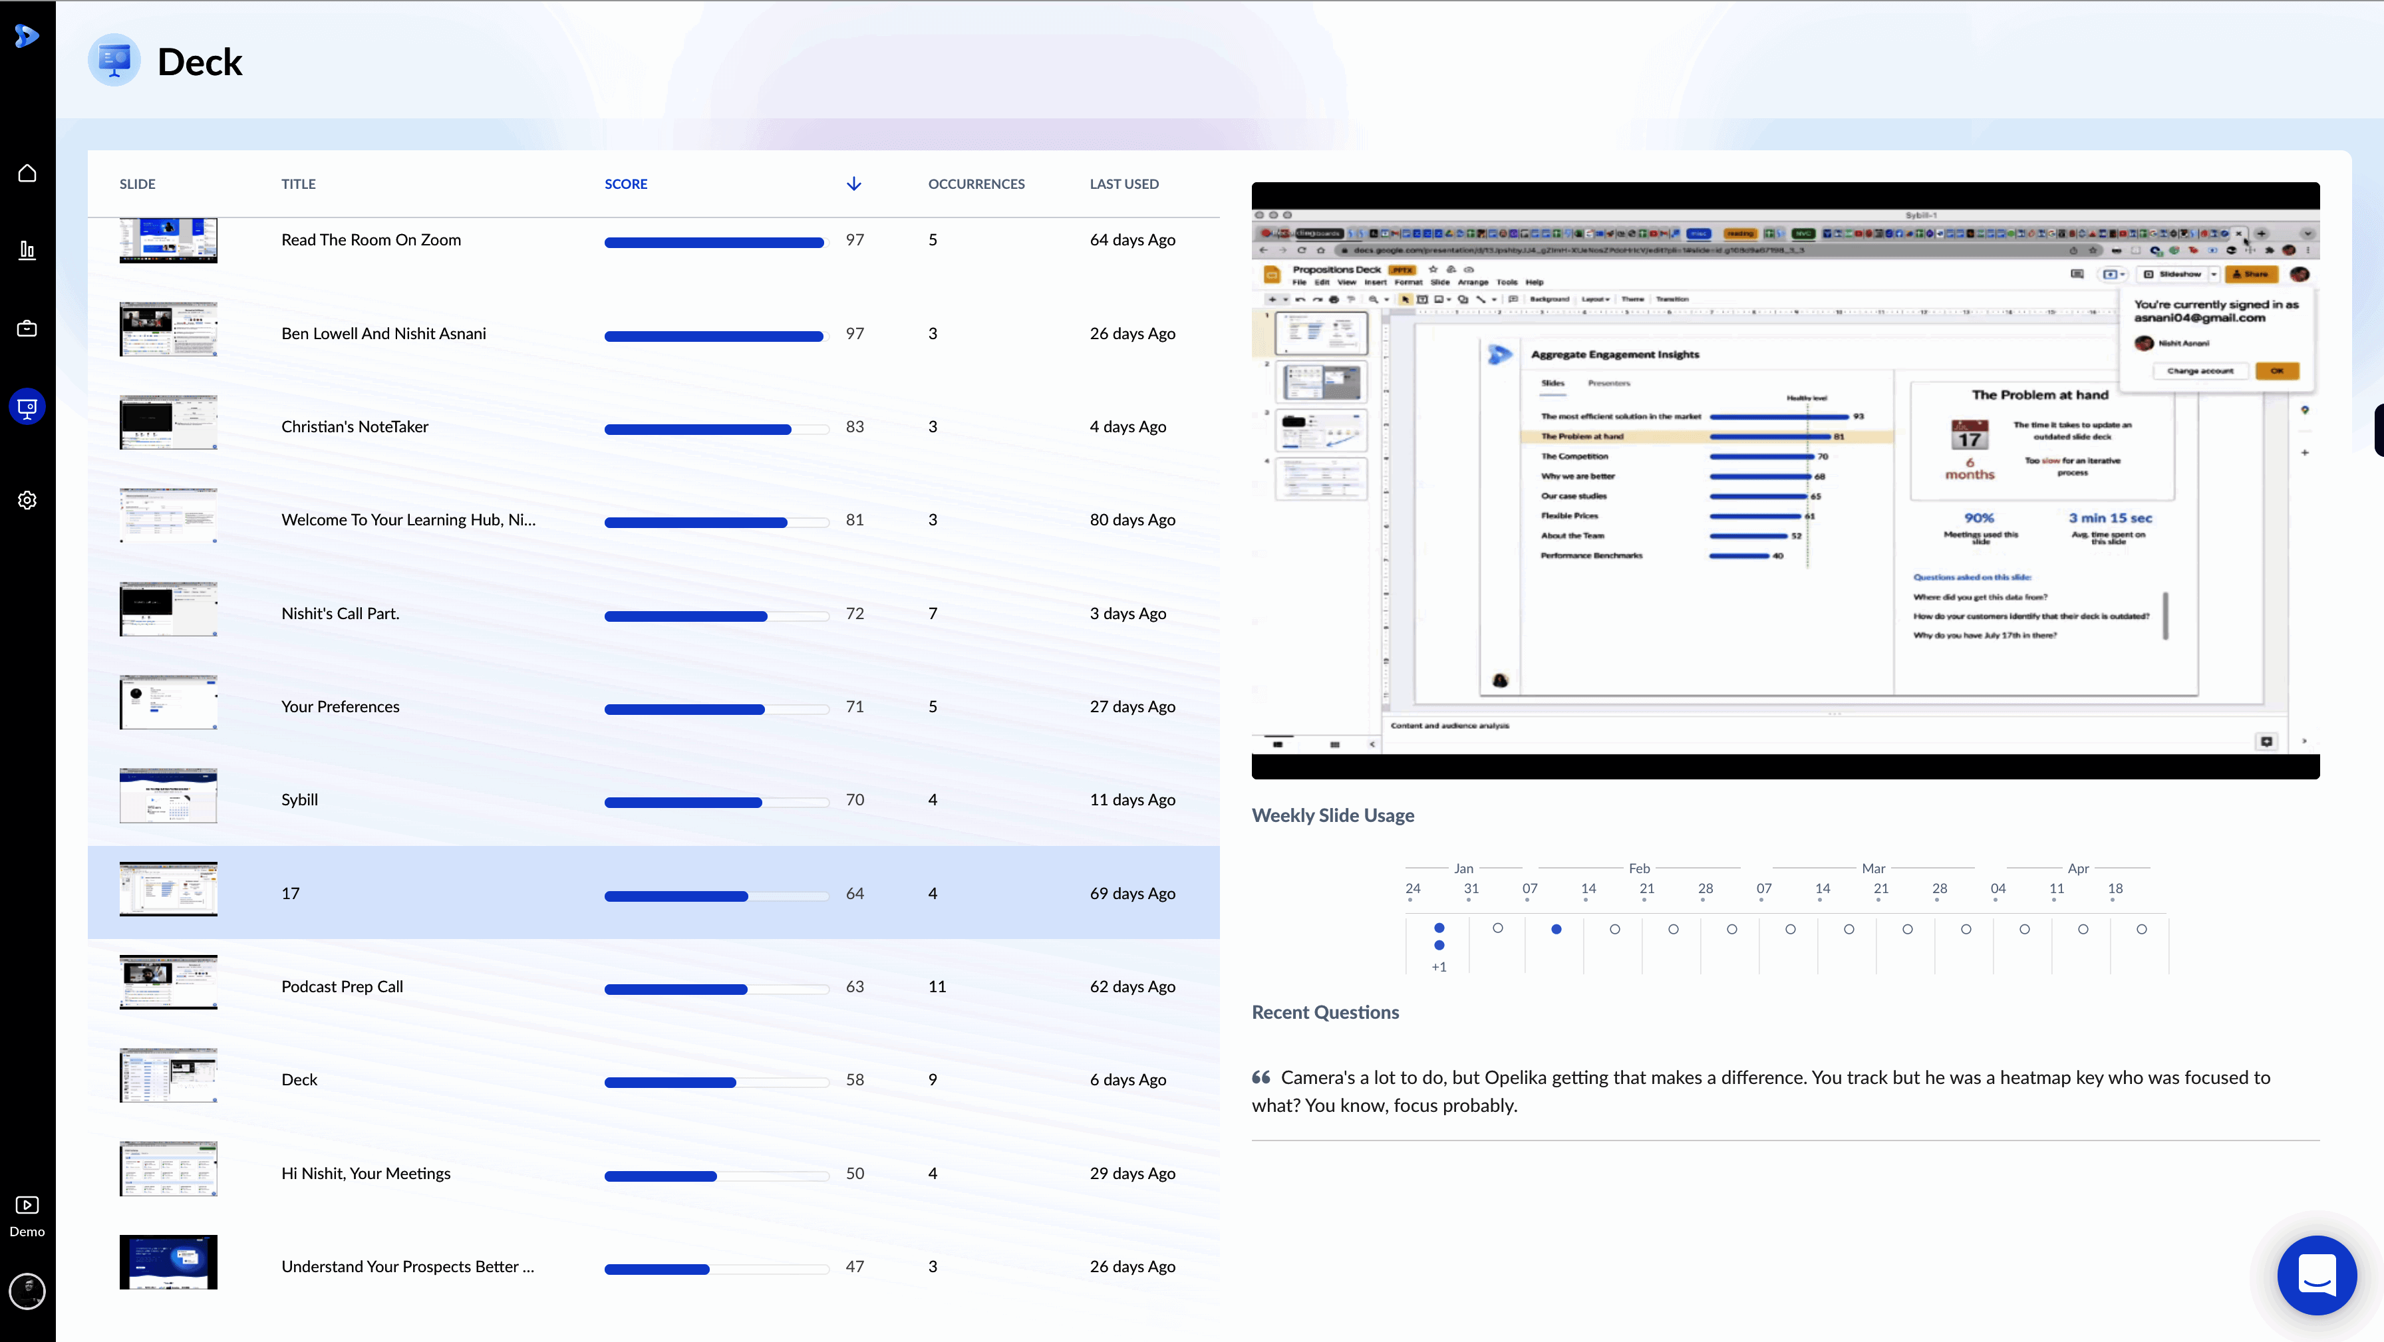
Task: Click the Demo video icon
Action: (27, 1204)
